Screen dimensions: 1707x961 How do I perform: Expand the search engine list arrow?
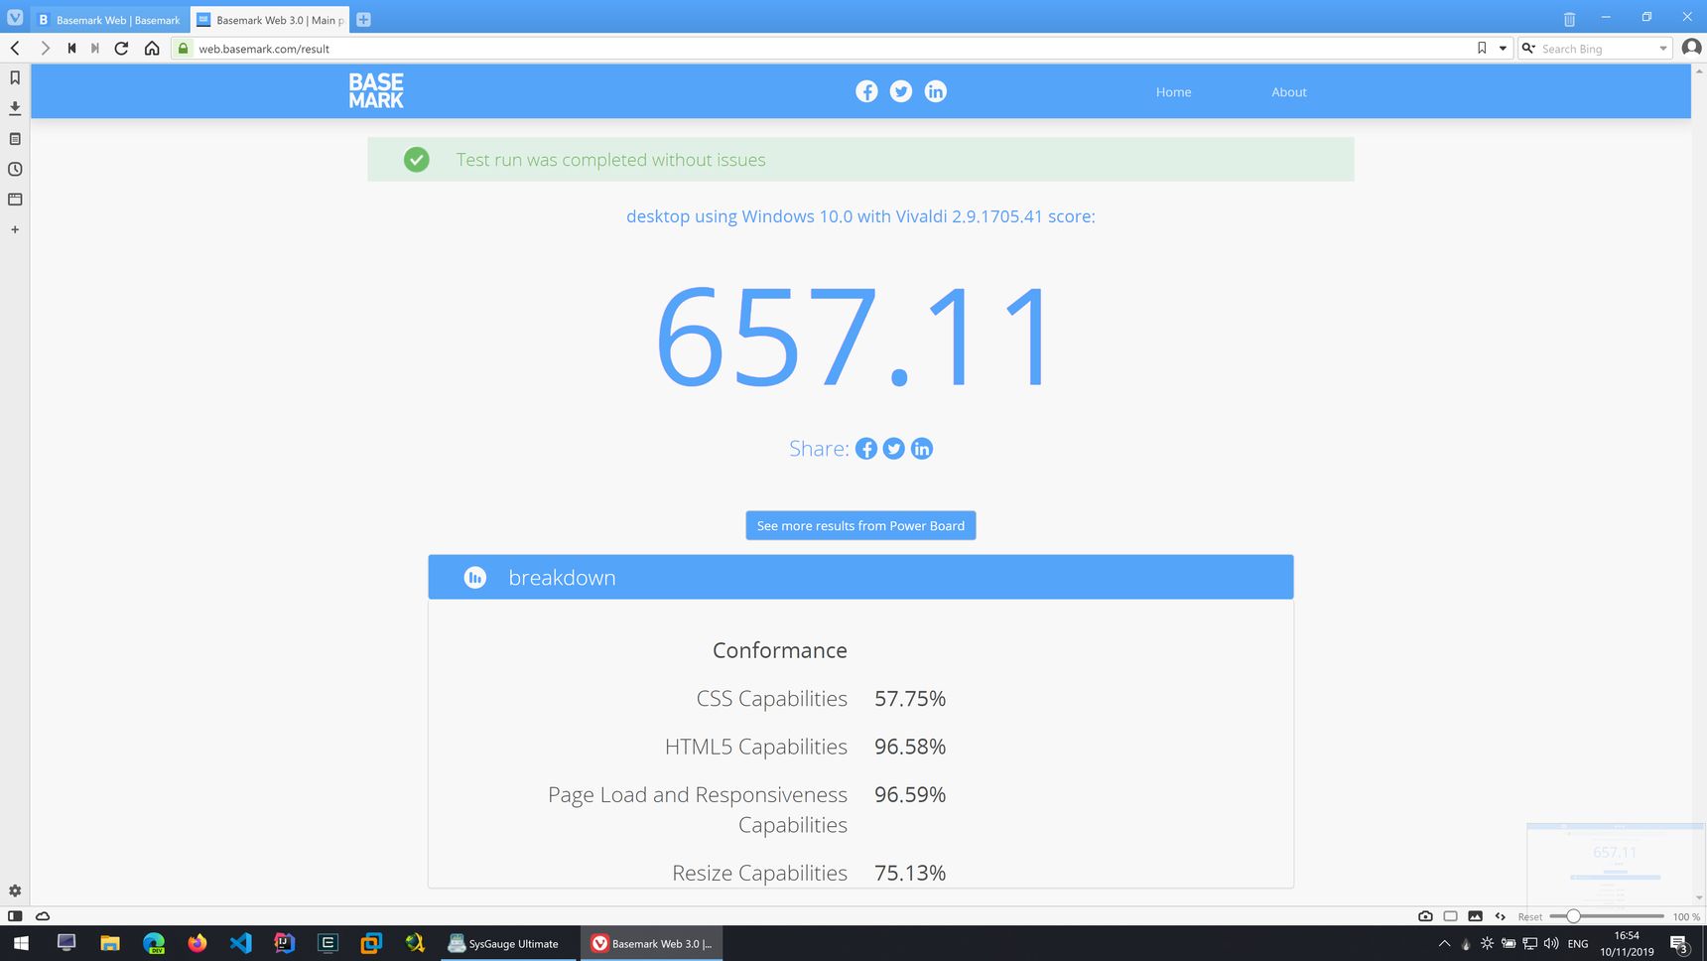pyautogui.click(x=1663, y=49)
